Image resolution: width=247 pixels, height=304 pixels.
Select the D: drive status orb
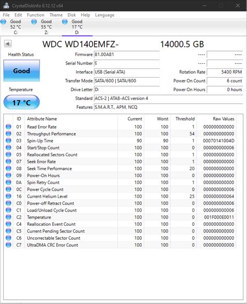coord(65,22)
